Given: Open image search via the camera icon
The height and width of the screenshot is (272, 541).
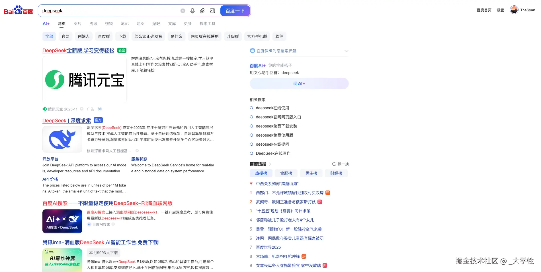Looking at the screenshot, I should click(212, 11).
